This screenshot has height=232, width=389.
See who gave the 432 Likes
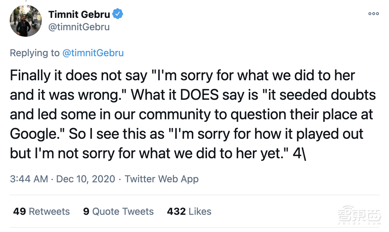pos(189,211)
